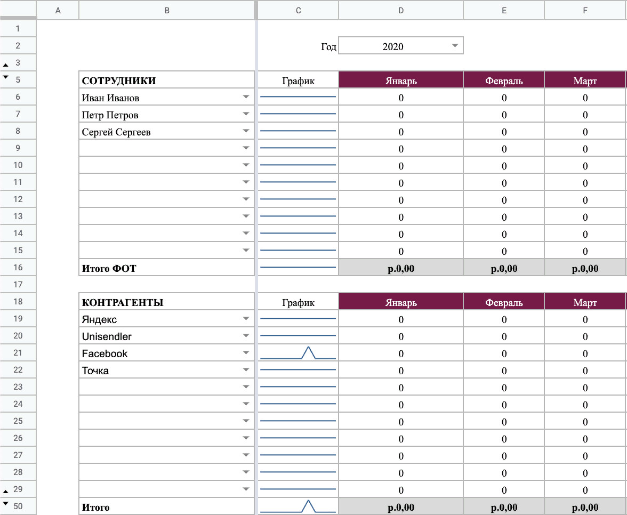627x515 pixels.
Task: Select column C header
Action: coord(299,11)
